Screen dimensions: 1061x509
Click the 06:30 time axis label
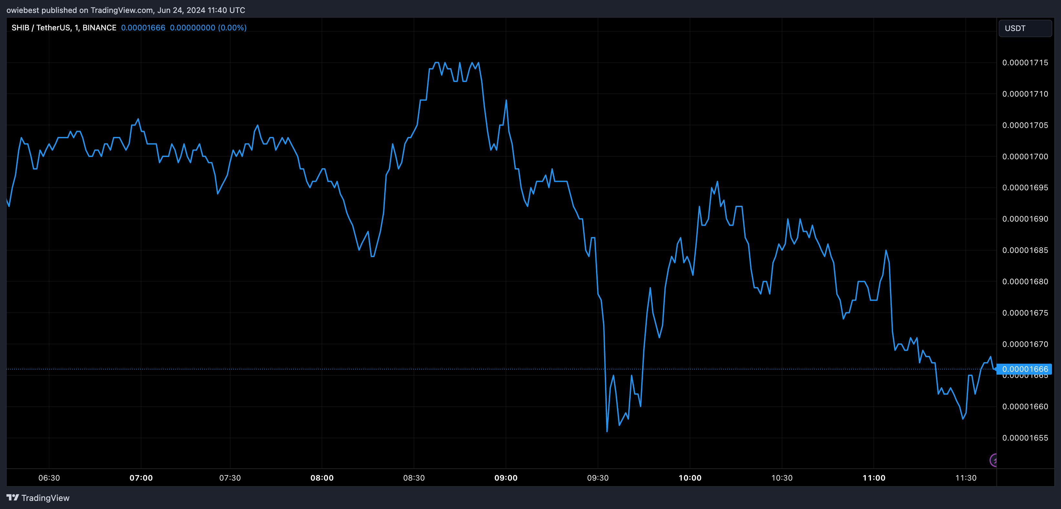(49, 478)
